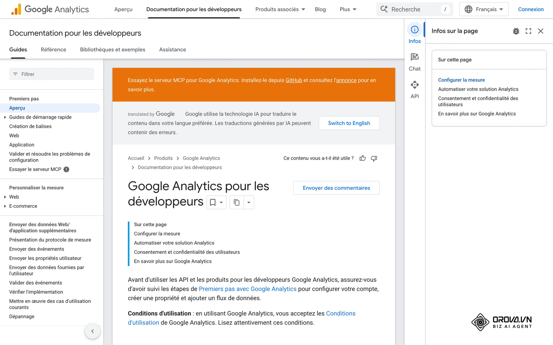
Task: Click Envoyer des commentaires button
Action: pyautogui.click(x=336, y=188)
